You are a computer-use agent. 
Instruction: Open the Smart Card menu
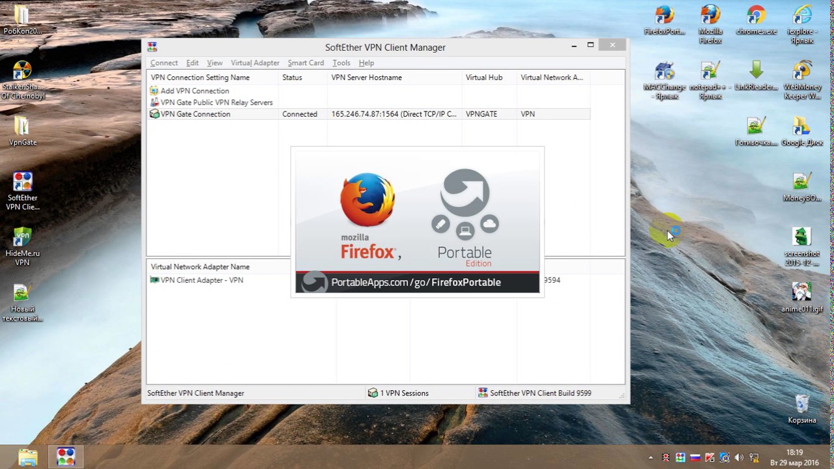point(306,63)
